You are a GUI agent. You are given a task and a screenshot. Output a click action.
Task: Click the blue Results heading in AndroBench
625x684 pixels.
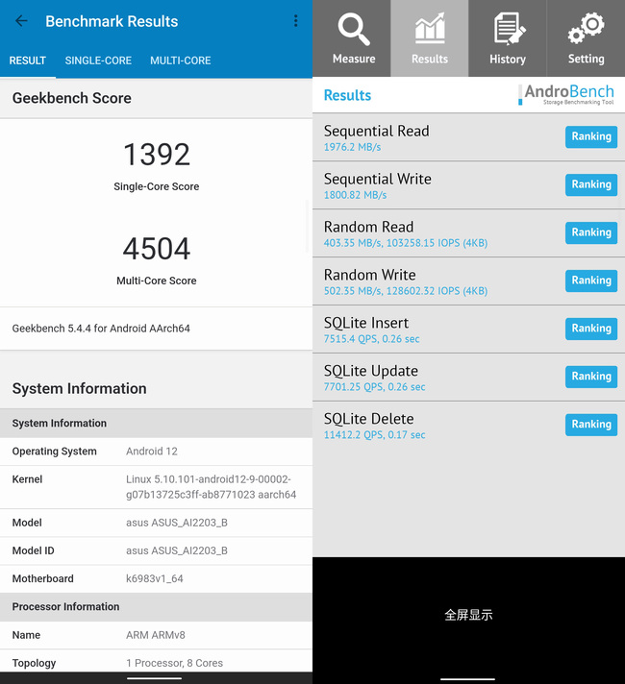coord(347,95)
